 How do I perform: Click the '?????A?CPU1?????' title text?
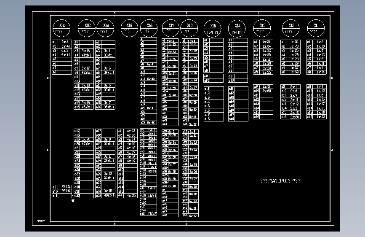coord(280,181)
